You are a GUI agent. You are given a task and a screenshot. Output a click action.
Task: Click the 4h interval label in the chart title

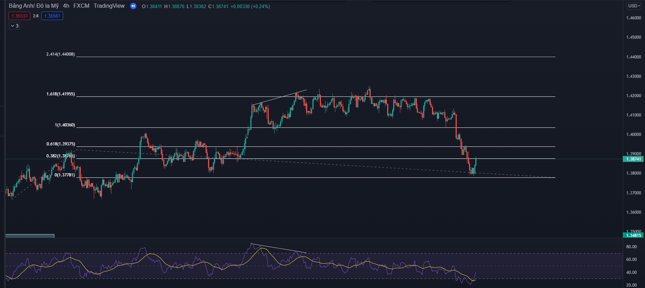pyautogui.click(x=66, y=6)
